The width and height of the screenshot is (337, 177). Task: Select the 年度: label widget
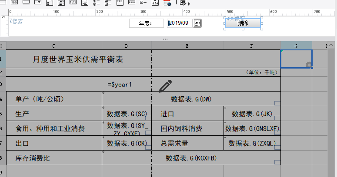coord(147,23)
